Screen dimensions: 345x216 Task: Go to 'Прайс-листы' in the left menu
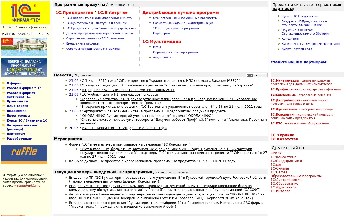pos(17,101)
